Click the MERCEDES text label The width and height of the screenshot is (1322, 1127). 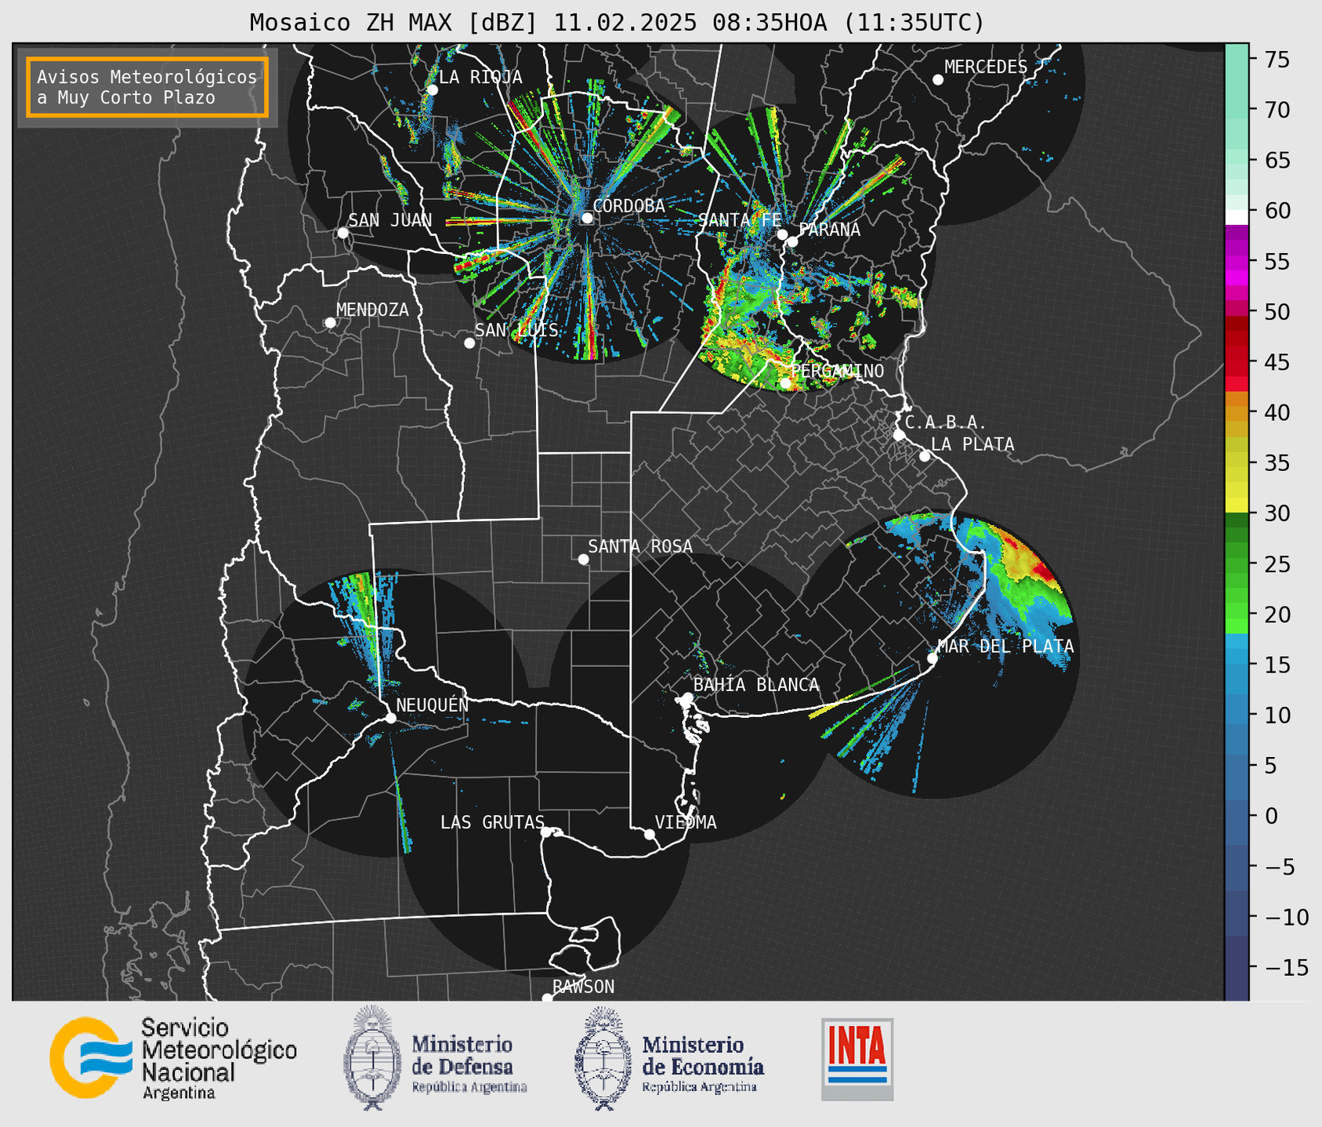point(986,67)
